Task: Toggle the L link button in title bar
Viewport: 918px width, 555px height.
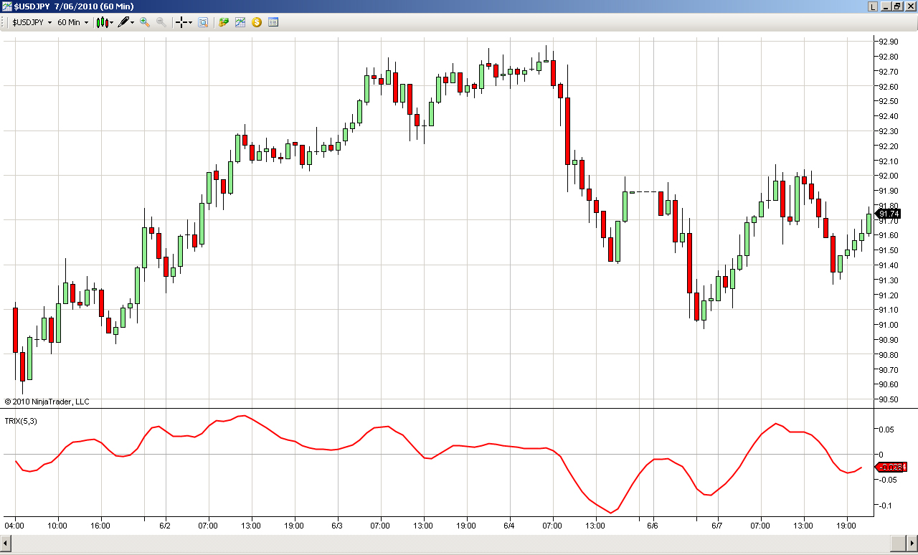Action: point(872,6)
